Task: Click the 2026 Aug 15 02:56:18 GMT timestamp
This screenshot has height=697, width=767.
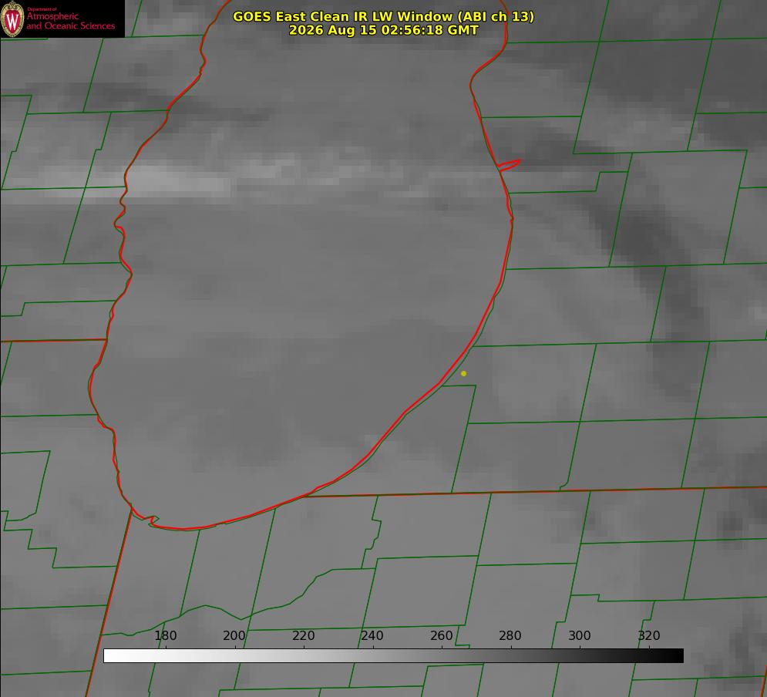Action: coord(384,30)
